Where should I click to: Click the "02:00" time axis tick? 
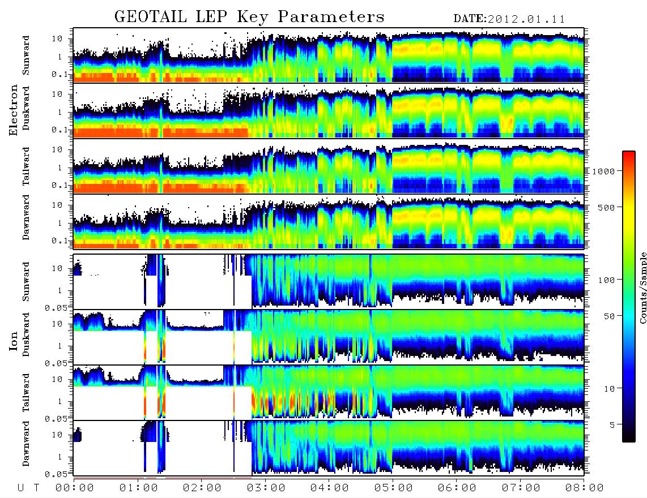pos(202,488)
